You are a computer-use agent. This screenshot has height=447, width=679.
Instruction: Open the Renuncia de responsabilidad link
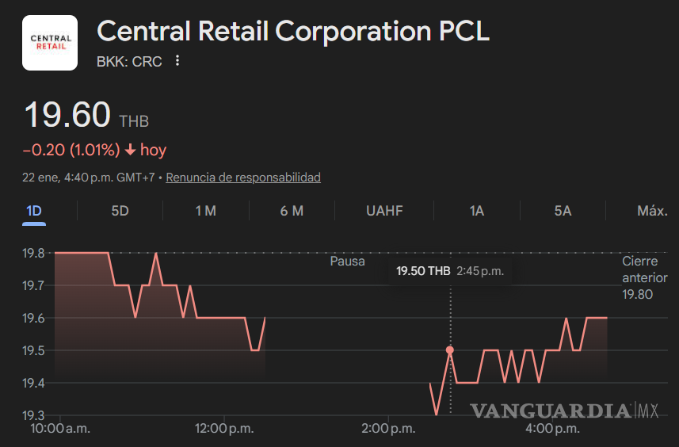(x=243, y=178)
